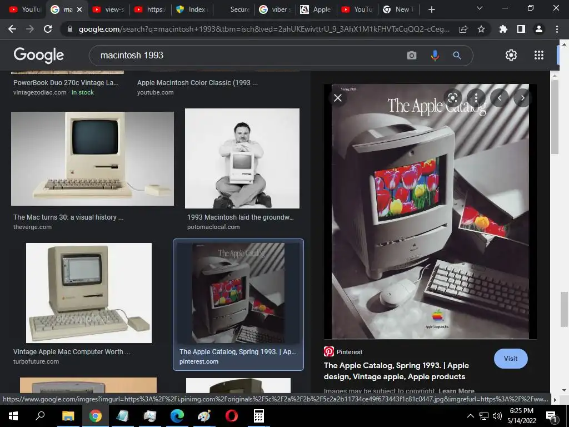Switch to the Apple tab
The image size is (569, 427).
pos(316,9)
